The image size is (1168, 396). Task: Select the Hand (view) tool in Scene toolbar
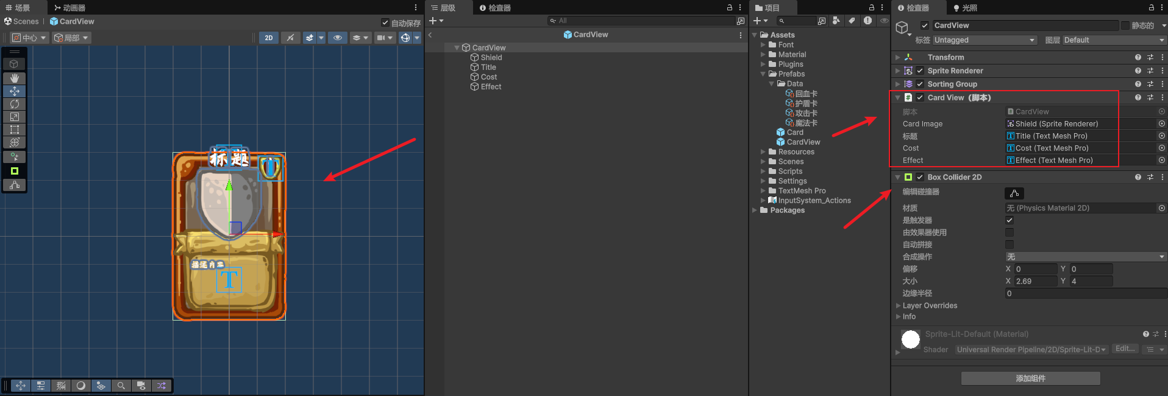(x=15, y=78)
